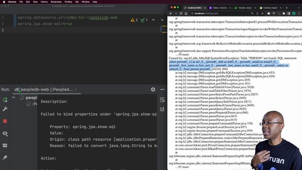Click the 'Reason: failed to convert' console line
This screenshot has width=302, height=170.
pyautogui.click(x=103, y=146)
